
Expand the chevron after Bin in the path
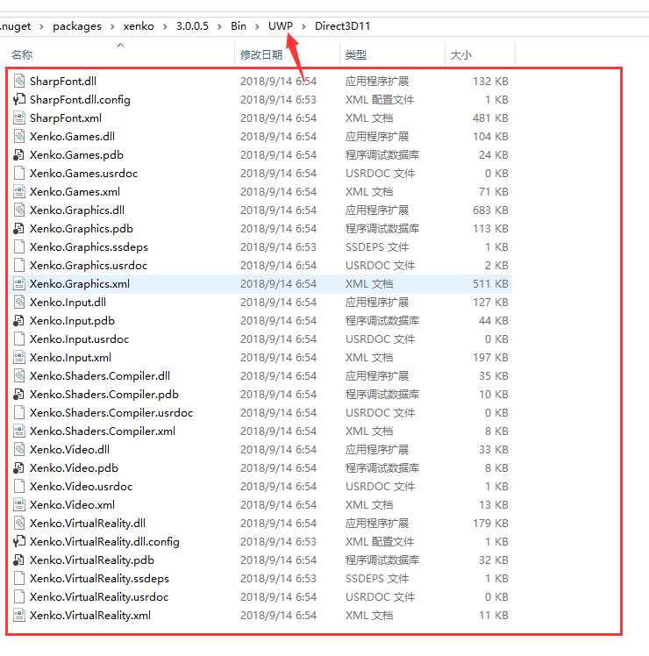(257, 26)
